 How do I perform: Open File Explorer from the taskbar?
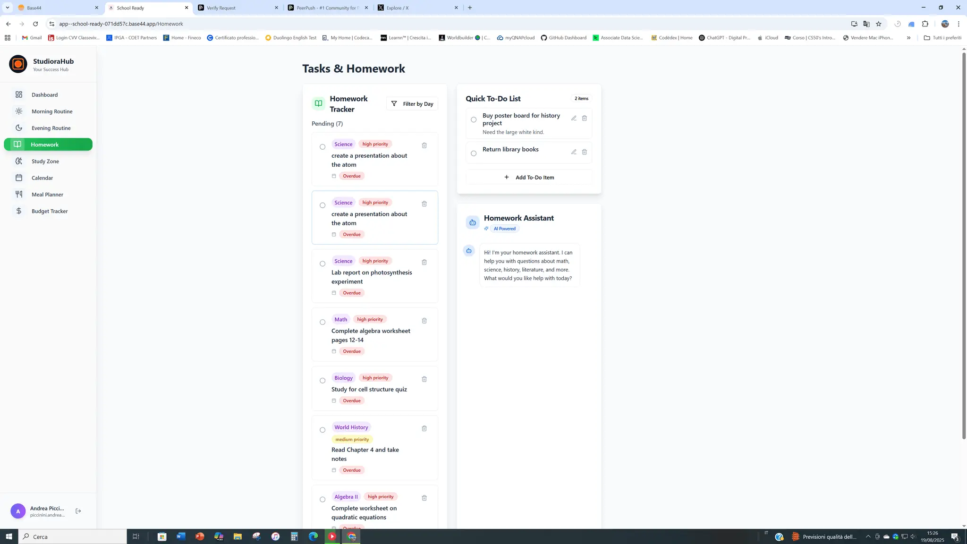(238, 536)
